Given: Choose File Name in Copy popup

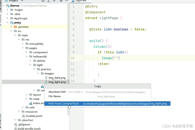Looking at the screenshot, I should (x=98, y=96).
